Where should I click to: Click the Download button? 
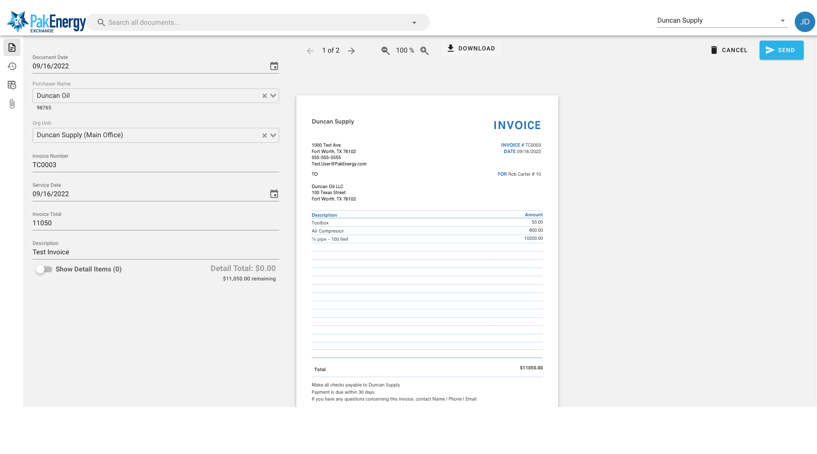(471, 48)
